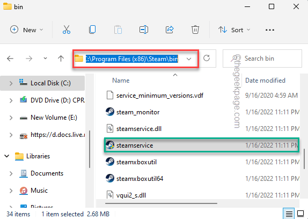The image size is (308, 219).
Task: Click the Rename icon in toolbar
Action: click(144, 30)
